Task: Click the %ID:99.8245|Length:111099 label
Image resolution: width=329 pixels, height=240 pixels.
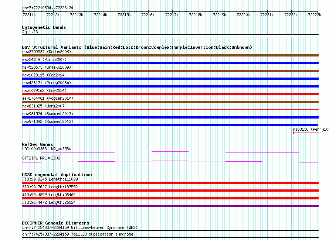Action: pos(50,179)
